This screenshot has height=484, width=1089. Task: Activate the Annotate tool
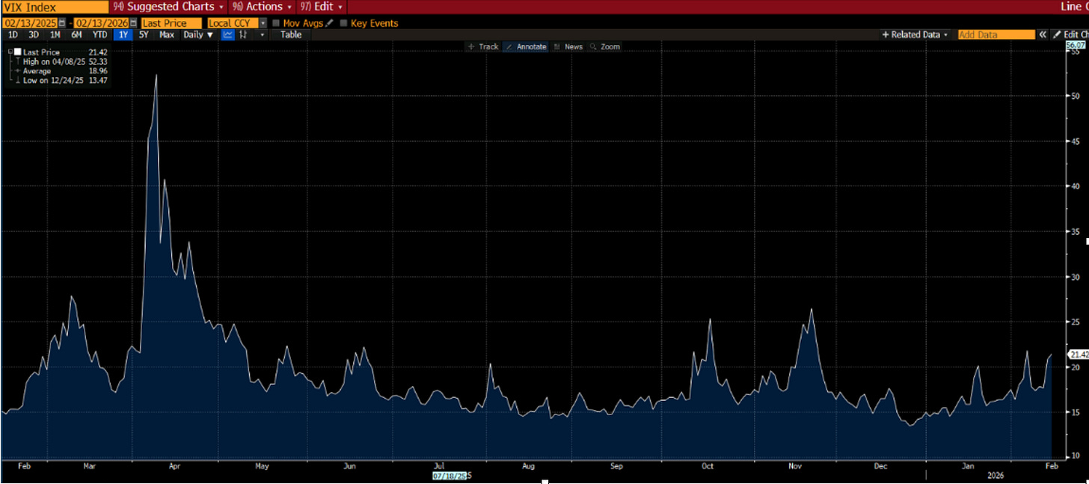click(x=526, y=46)
